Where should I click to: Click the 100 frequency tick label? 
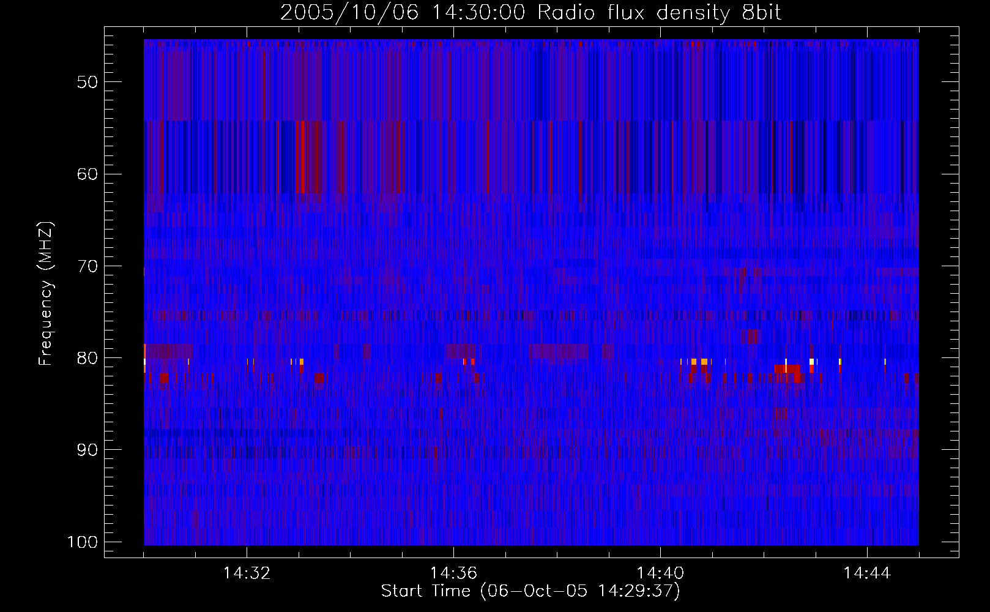coord(82,542)
